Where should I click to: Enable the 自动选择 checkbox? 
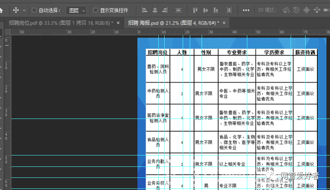click(x=34, y=10)
